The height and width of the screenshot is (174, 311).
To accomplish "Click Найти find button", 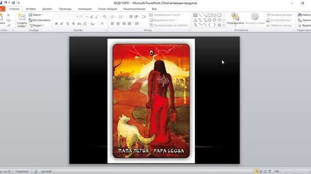I will (x=304, y=15).
